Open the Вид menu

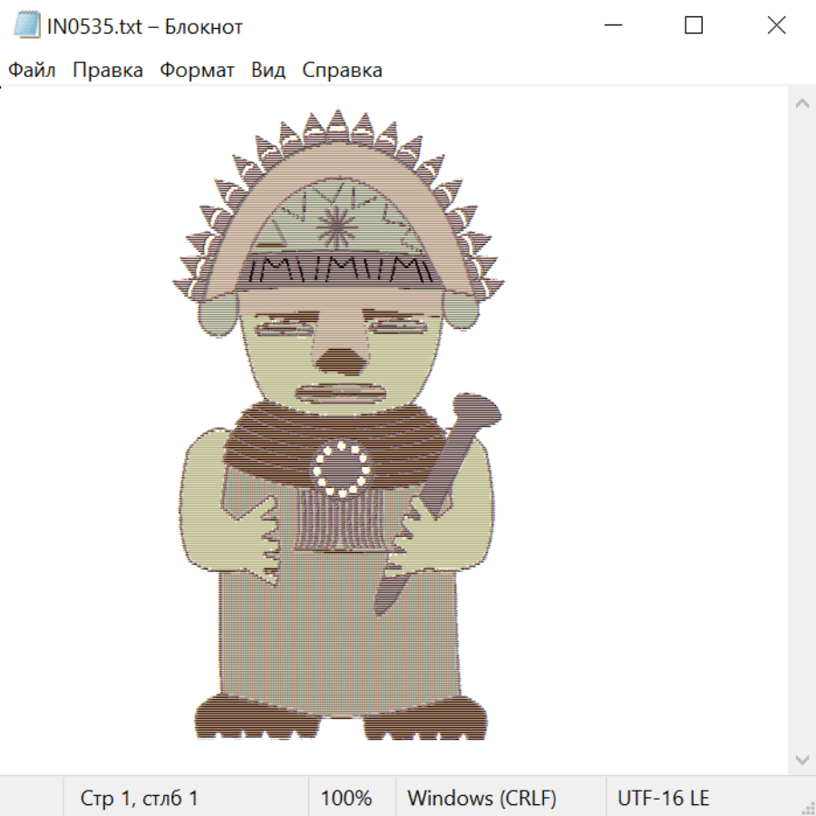pos(268,71)
